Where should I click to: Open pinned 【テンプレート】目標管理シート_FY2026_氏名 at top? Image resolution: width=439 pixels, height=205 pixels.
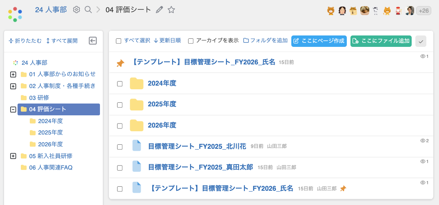tap(203, 62)
